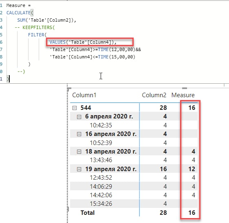Click the 19 апреля 2020 г. date label
The width and height of the screenshot is (229, 223).
coord(111,169)
